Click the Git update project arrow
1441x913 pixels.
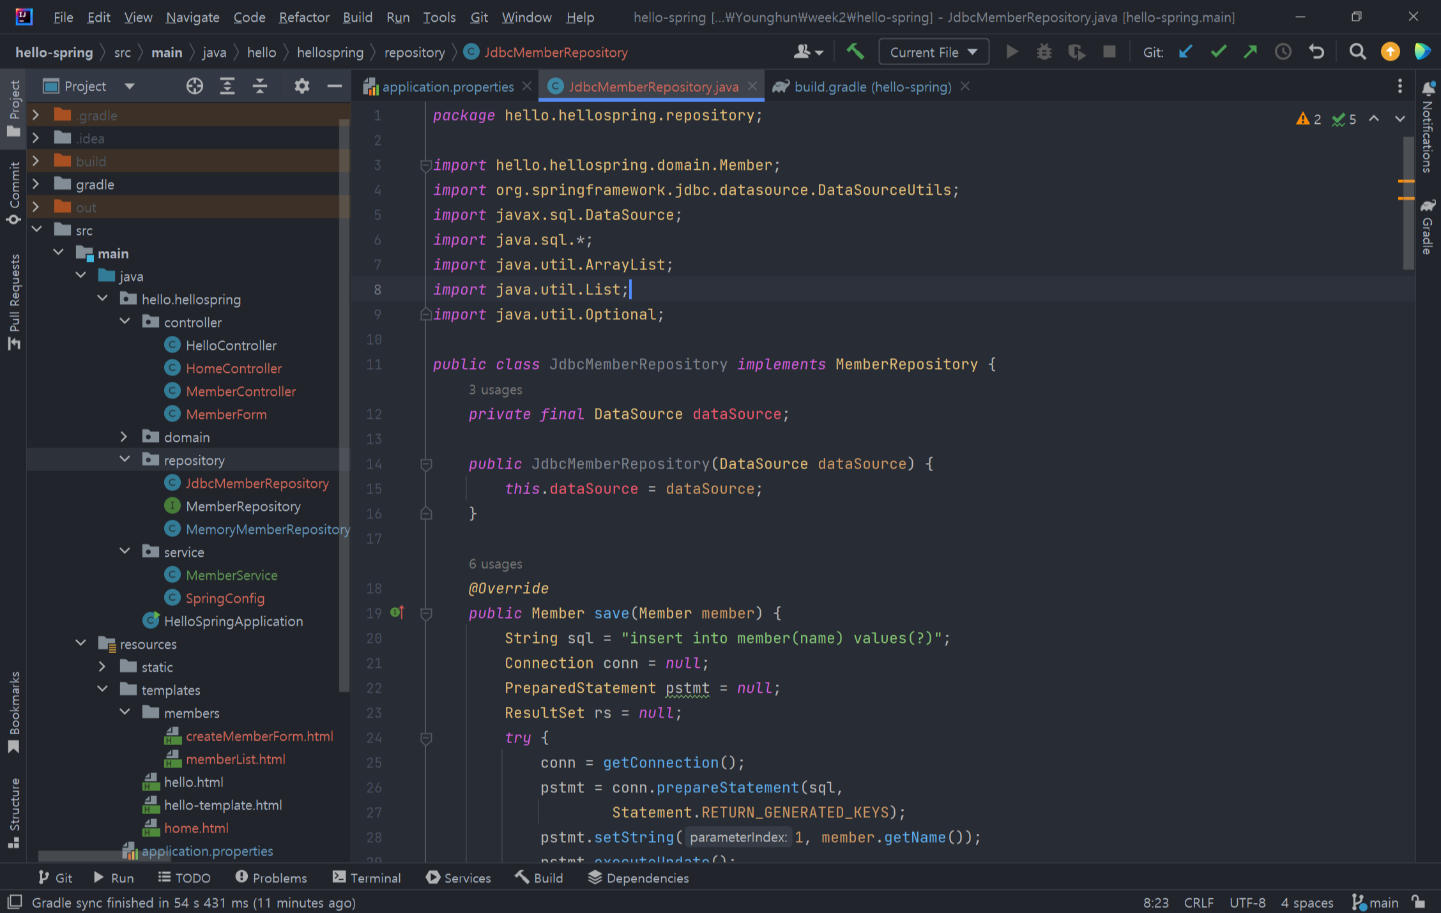click(1186, 52)
